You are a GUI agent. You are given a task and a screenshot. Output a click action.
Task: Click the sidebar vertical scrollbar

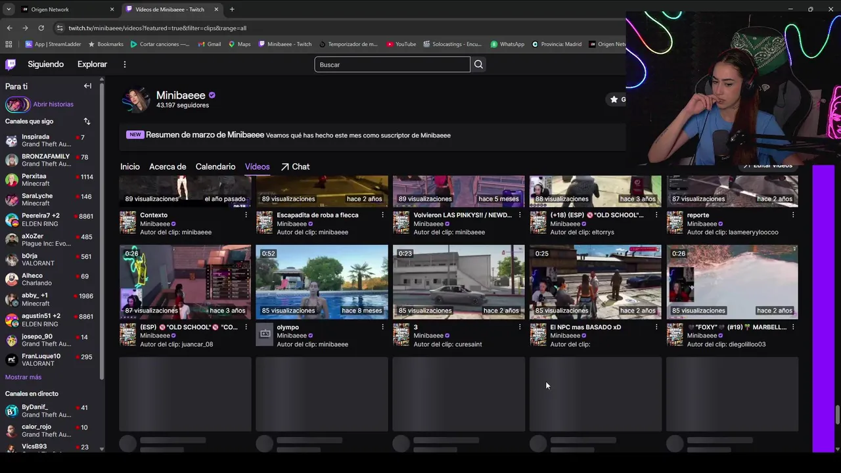[x=102, y=230]
